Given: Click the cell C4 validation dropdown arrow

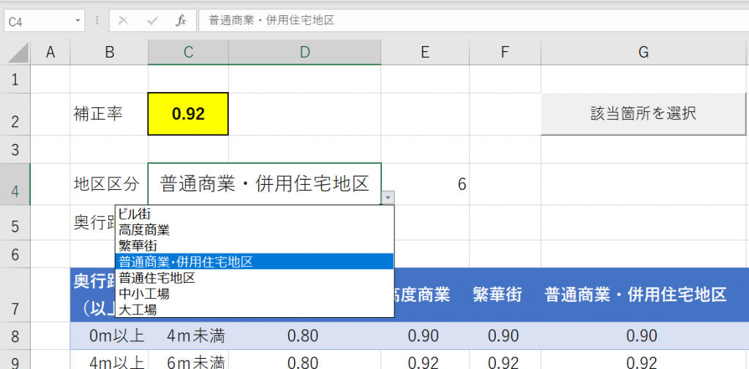Looking at the screenshot, I should tap(388, 197).
